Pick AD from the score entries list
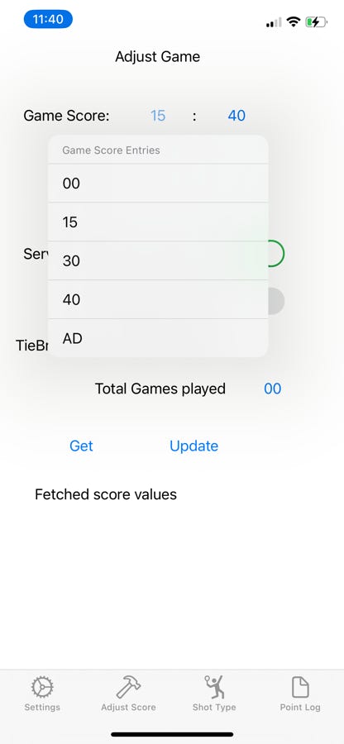The image size is (344, 744). [158, 338]
